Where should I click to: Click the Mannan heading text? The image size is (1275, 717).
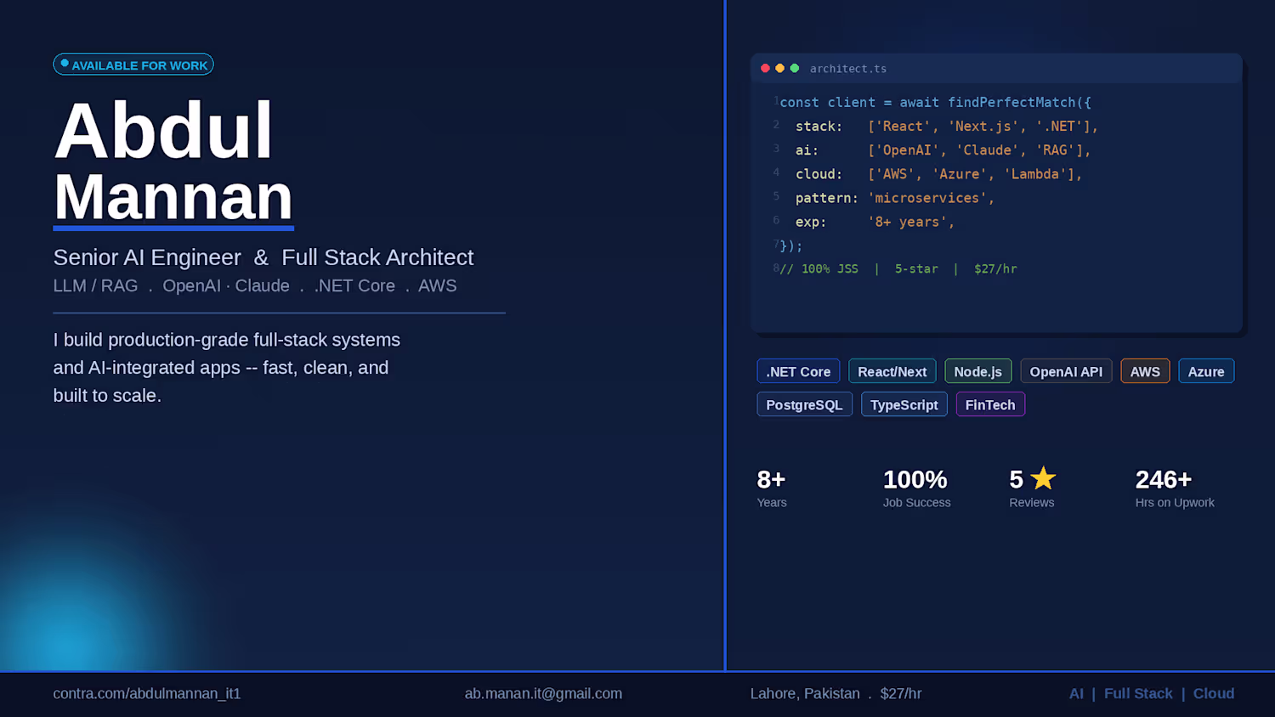pyautogui.click(x=173, y=196)
